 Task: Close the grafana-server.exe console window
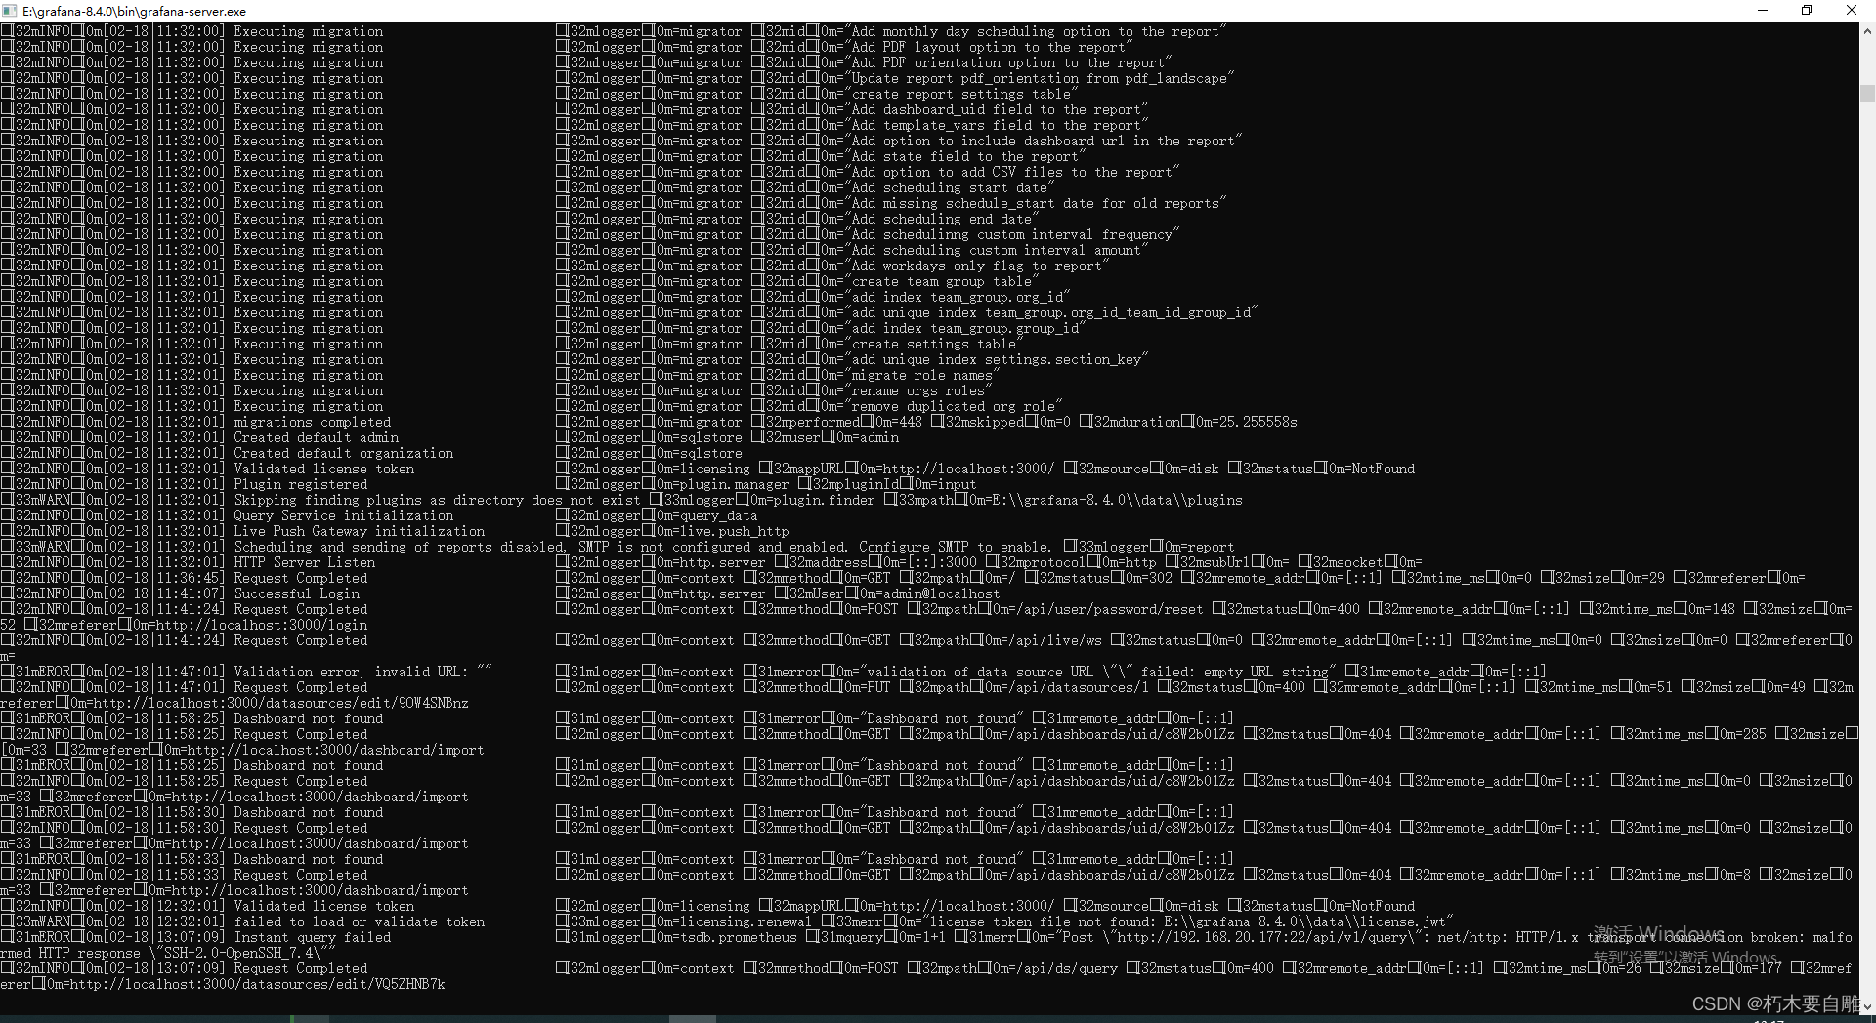pos(1852,11)
